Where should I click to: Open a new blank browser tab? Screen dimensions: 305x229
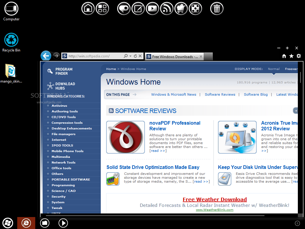[x=208, y=57]
